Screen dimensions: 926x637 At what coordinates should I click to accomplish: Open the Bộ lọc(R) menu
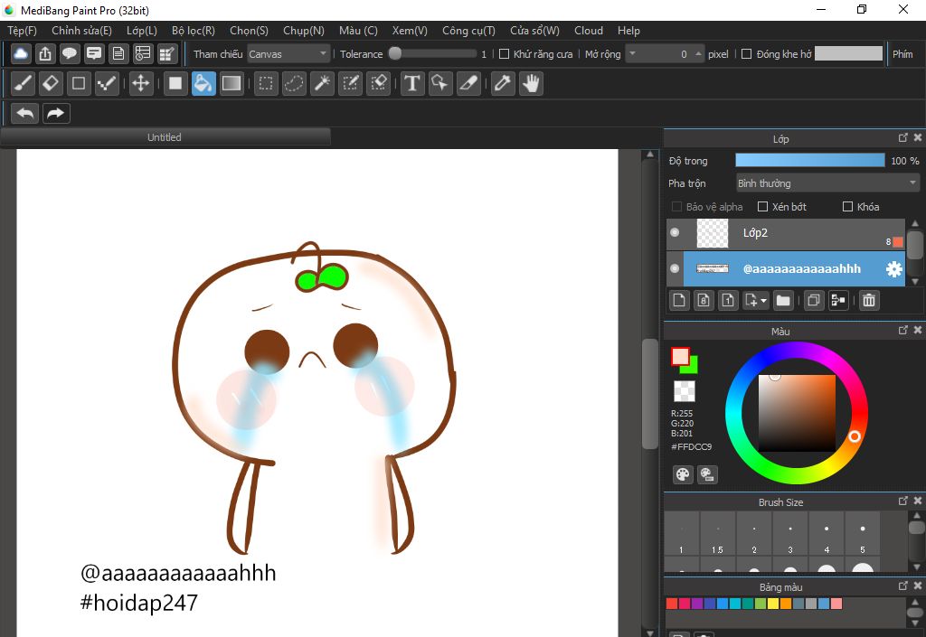pos(194,31)
